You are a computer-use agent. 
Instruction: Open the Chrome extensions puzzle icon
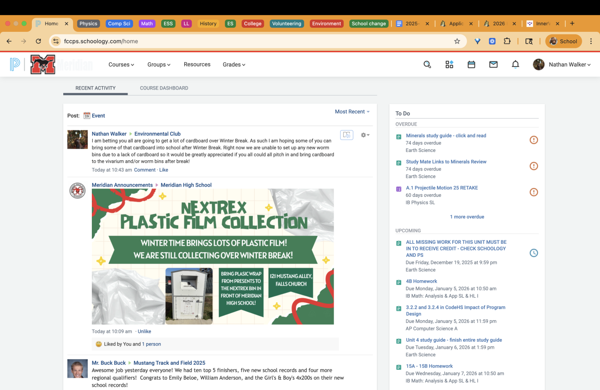click(507, 41)
